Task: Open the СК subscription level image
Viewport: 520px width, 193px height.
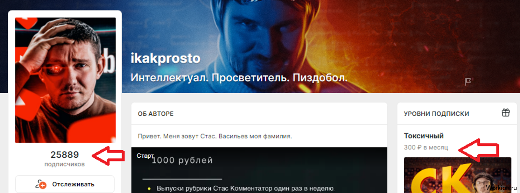Action: pos(457,175)
